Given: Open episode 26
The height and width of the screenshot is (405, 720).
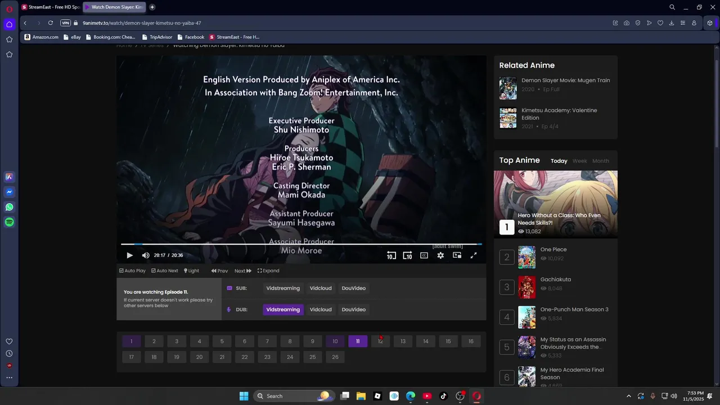Looking at the screenshot, I should [x=335, y=357].
